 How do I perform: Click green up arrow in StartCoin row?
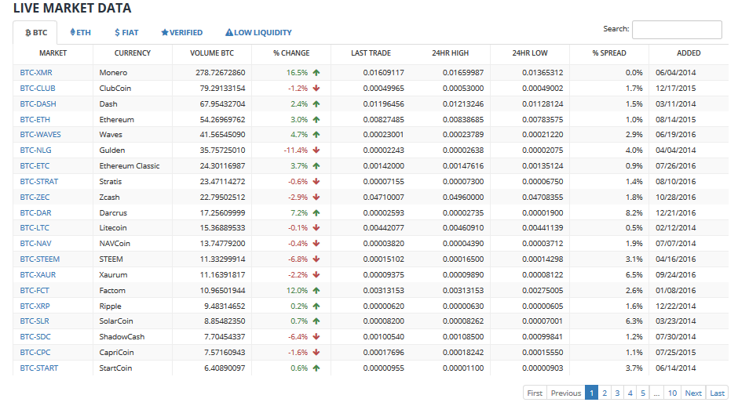[316, 368]
